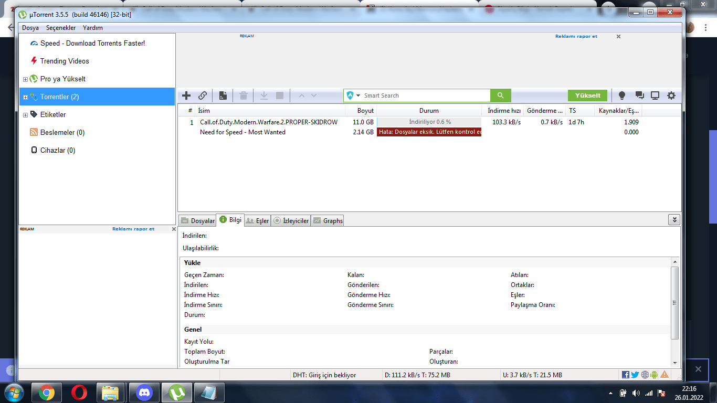Open the Seçenekler menu
The image size is (717, 403).
pyautogui.click(x=61, y=28)
